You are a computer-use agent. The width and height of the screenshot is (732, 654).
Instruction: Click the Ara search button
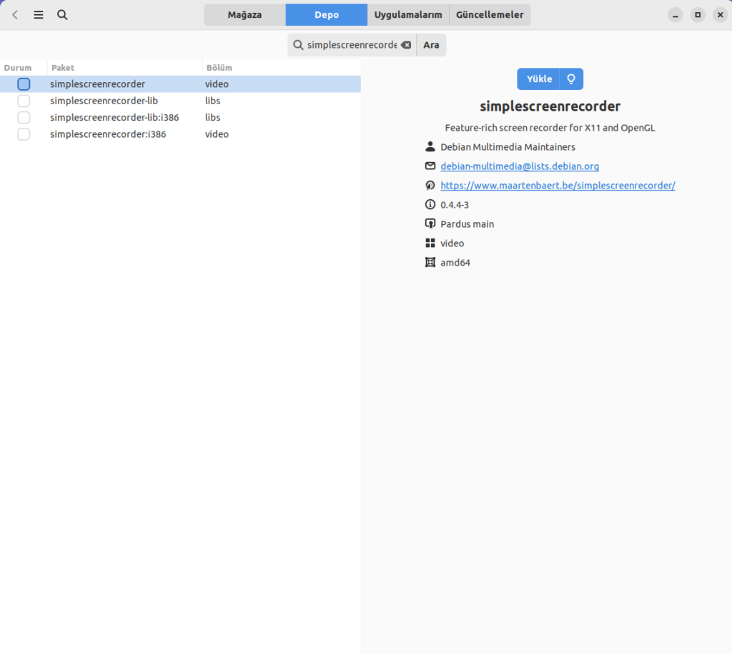coord(431,45)
